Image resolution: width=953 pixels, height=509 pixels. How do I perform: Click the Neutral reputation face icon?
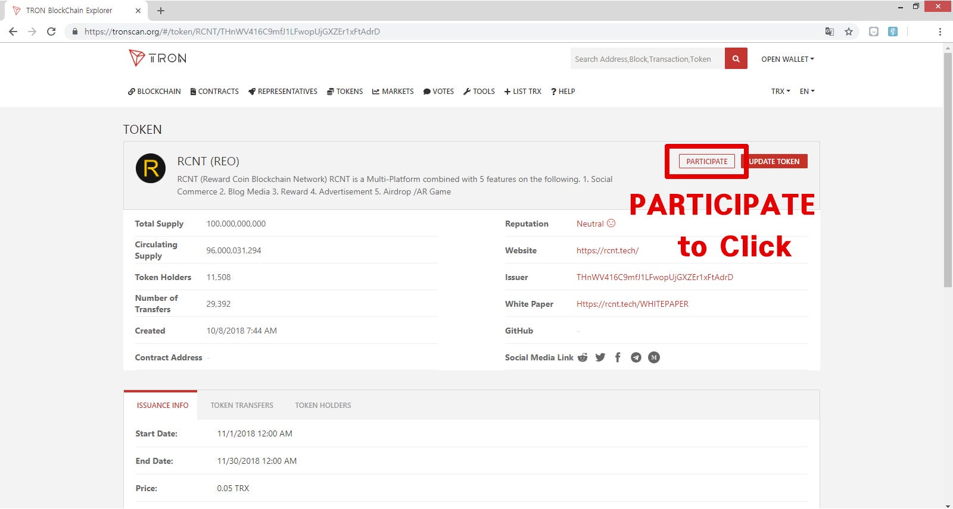point(611,223)
